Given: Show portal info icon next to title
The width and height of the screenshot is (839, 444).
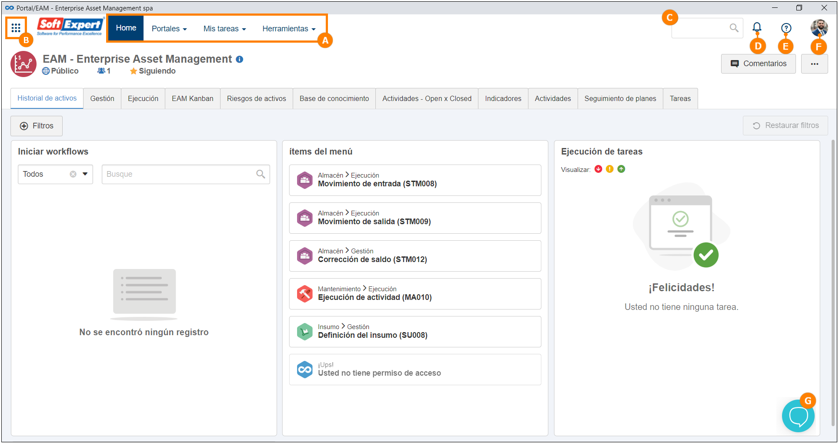Looking at the screenshot, I should pos(240,59).
